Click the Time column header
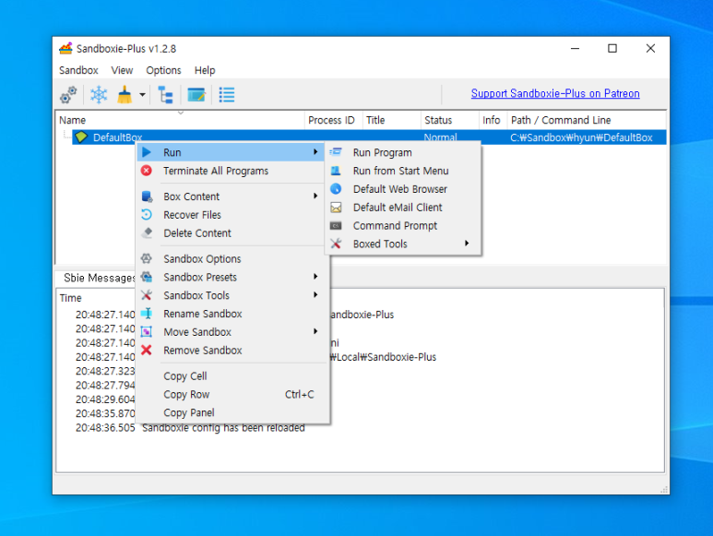713x536 pixels. (70, 298)
